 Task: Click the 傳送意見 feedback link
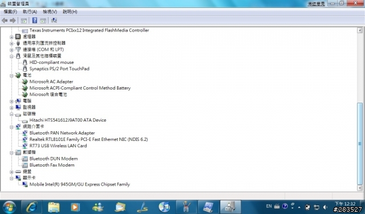tap(316, 3)
